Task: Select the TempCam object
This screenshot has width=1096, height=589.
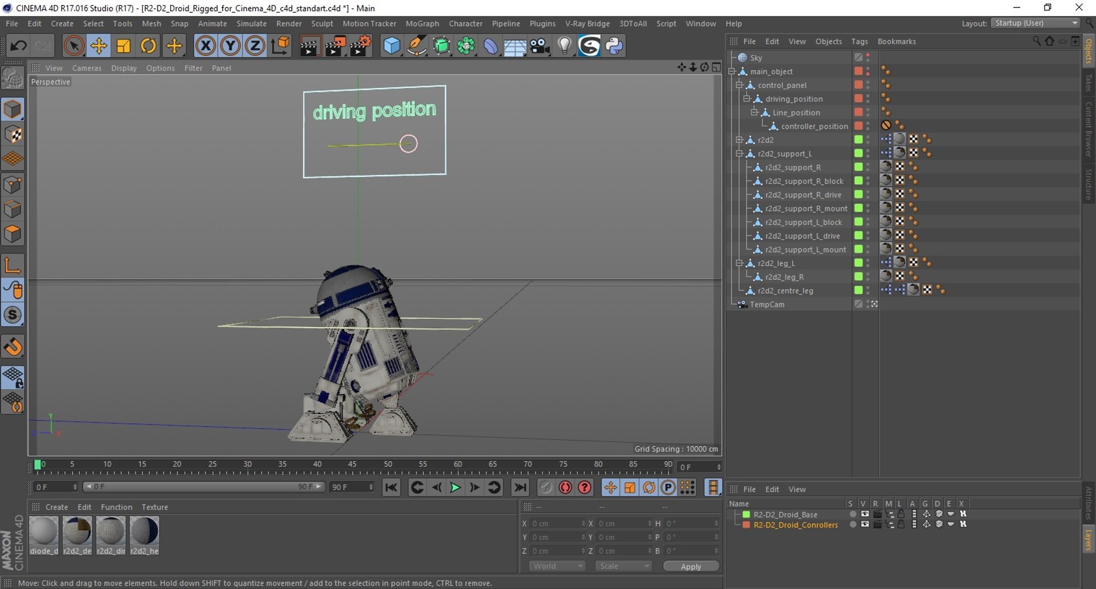Action: coord(767,304)
